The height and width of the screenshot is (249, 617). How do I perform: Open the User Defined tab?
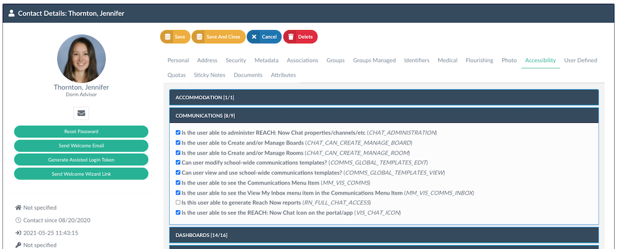[x=580, y=60]
